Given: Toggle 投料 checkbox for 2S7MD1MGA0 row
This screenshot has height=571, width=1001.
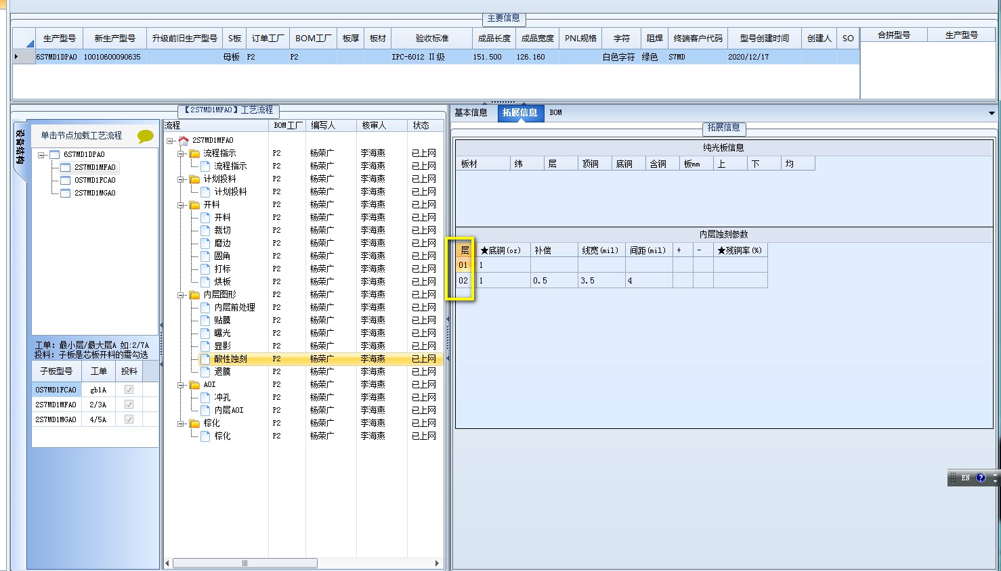Looking at the screenshot, I should 129,419.
